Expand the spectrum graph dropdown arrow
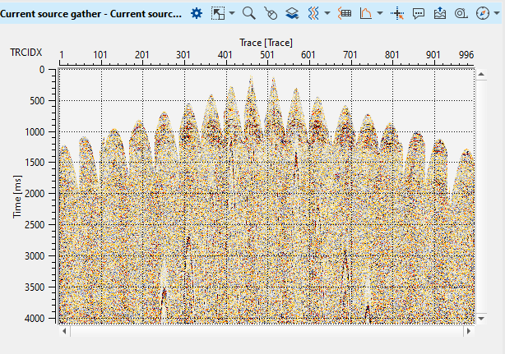The image size is (505, 354). (x=379, y=13)
